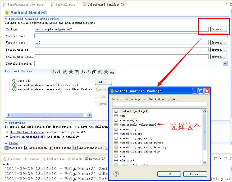Collapse the Manifest General Attributes section

coord(6,19)
